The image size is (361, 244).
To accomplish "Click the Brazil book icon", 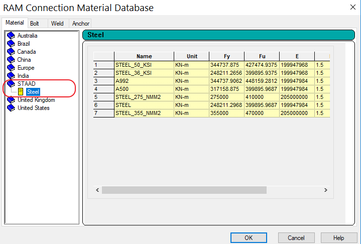I will coord(11,44).
